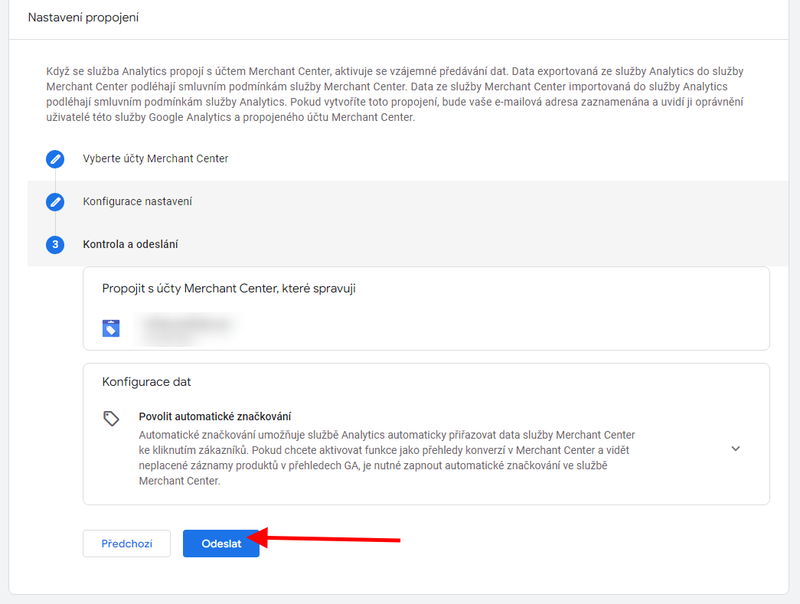800x604 pixels.
Task: Click the step 3 number circle
Action: coord(55,244)
